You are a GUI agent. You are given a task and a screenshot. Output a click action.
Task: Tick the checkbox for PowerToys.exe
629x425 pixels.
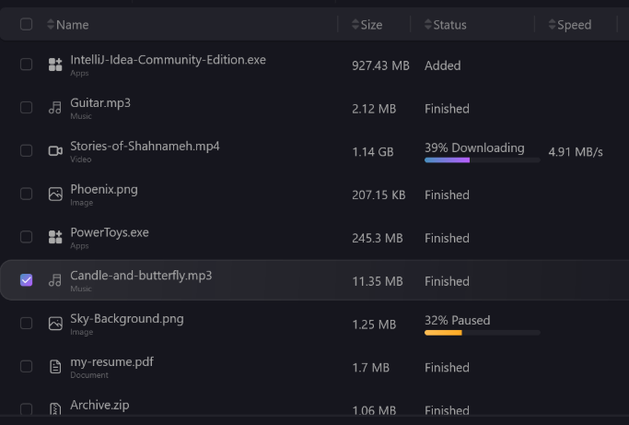coord(26,237)
